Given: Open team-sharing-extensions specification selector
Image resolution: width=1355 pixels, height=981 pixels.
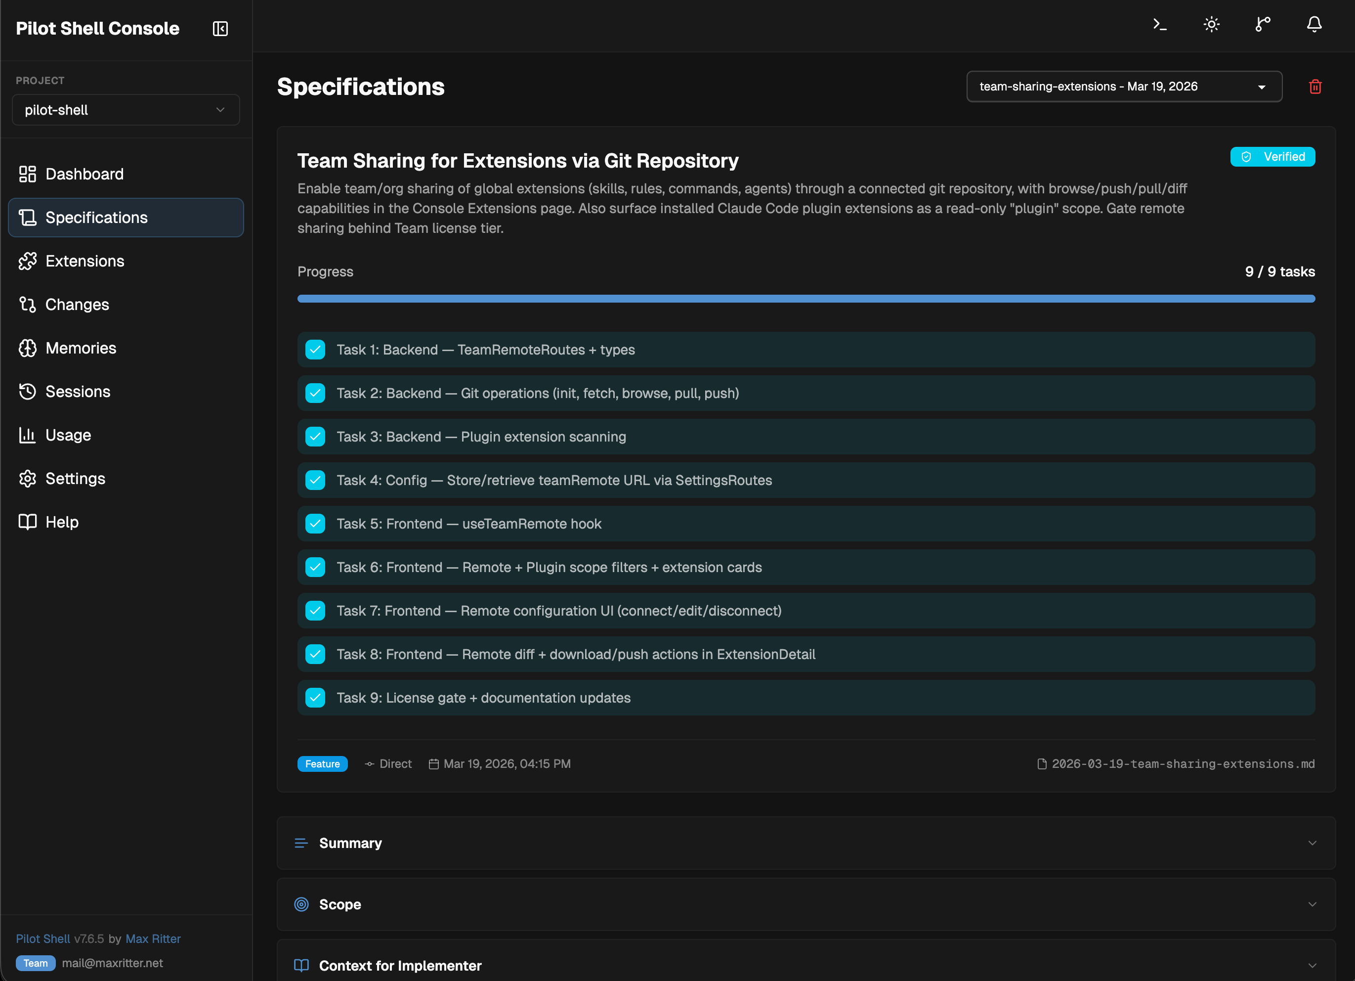Looking at the screenshot, I should point(1123,87).
